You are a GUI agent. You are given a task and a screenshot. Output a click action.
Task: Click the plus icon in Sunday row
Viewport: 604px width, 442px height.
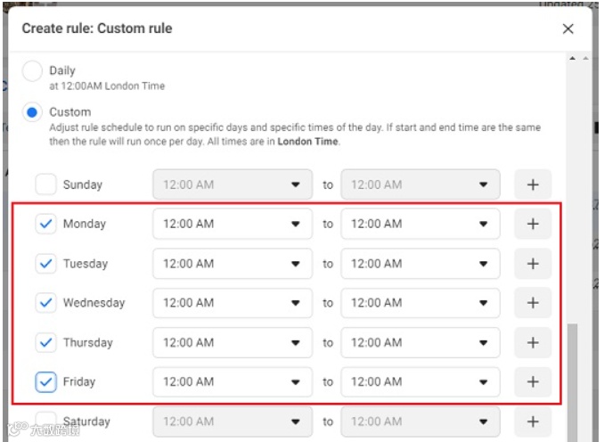click(x=533, y=185)
